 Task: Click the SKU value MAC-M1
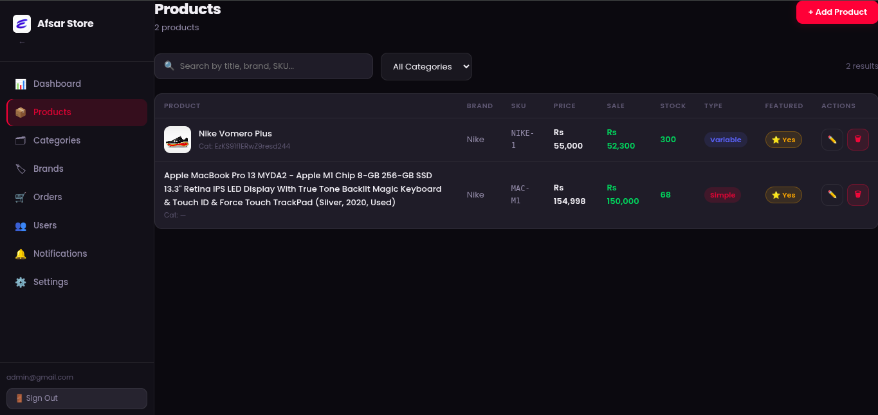(520, 195)
